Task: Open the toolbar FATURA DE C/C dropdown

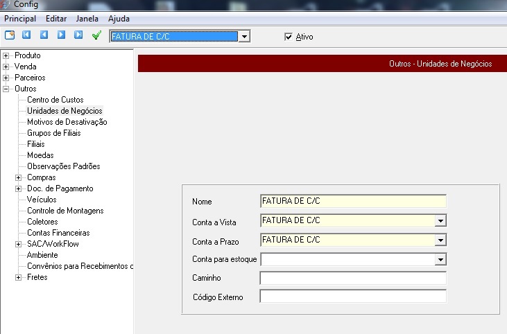Action: (243, 37)
